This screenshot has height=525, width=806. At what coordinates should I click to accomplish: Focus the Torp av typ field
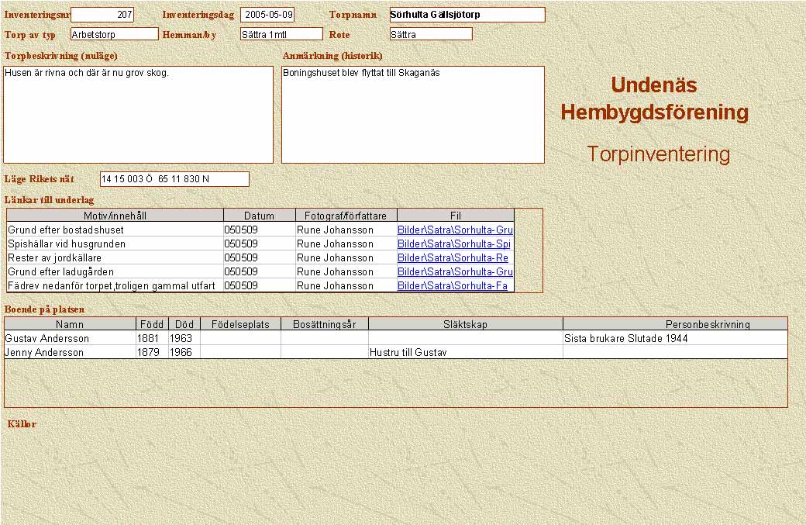(x=114, y=34)
